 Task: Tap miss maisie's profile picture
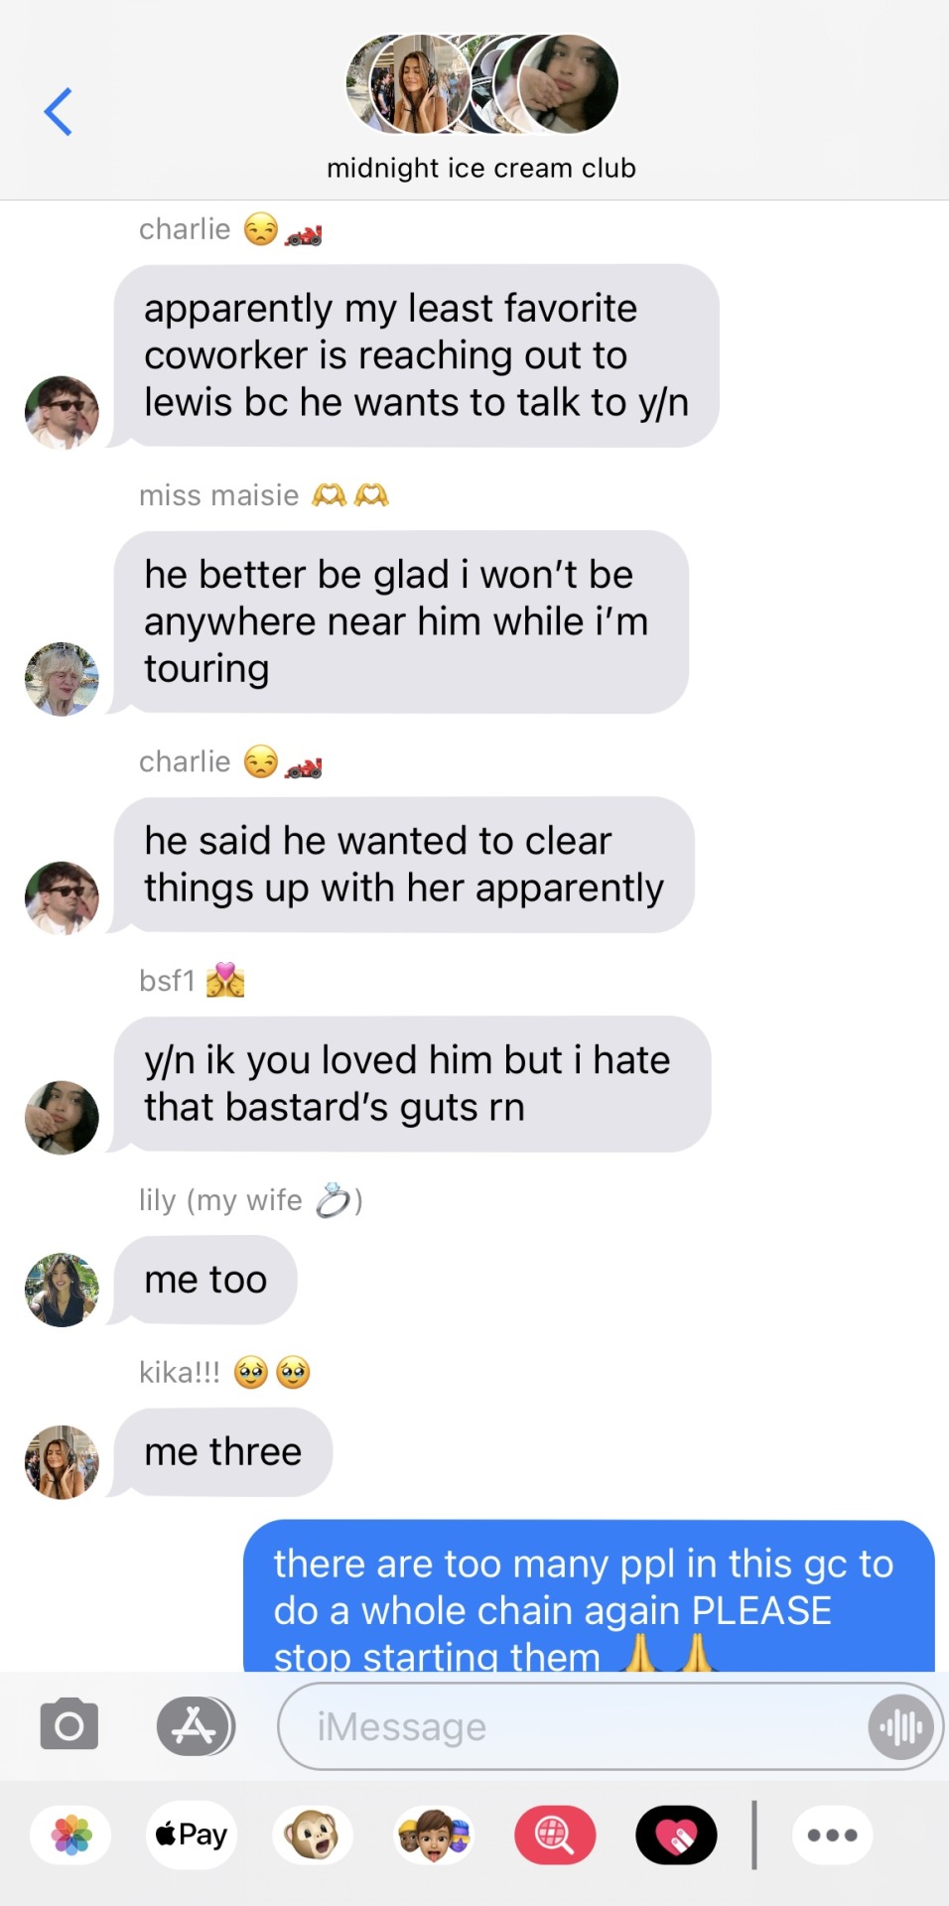click(x=62, y=679)
